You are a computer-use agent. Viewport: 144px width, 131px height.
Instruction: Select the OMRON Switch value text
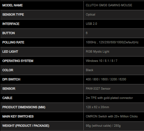(x=112, y=116)
